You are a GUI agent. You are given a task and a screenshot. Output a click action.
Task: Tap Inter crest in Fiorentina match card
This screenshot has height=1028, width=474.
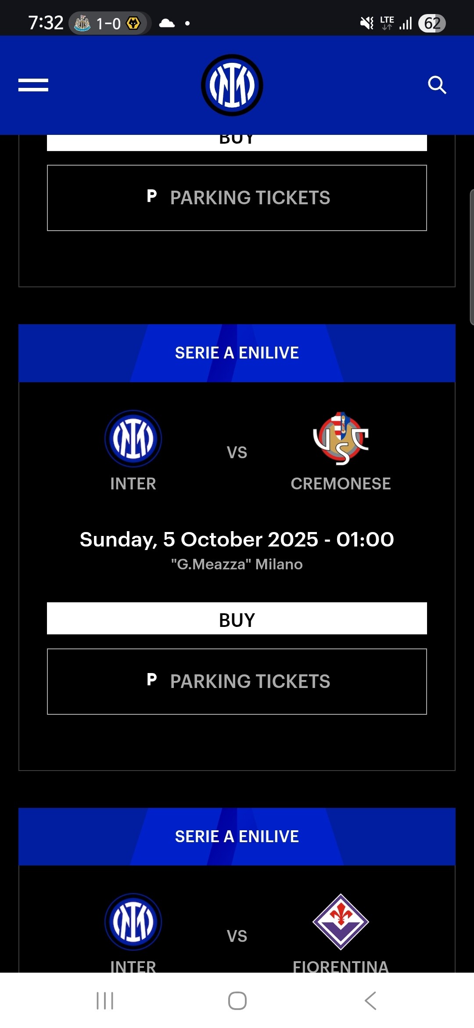[133, 922]
